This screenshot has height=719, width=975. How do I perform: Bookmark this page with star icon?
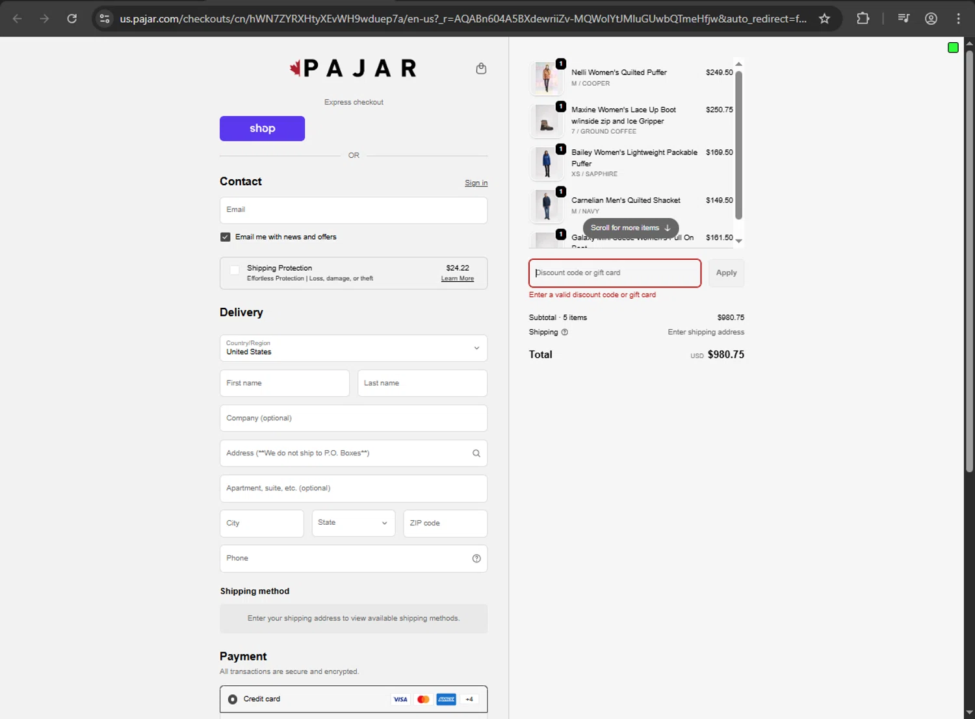tap(824, 19)
